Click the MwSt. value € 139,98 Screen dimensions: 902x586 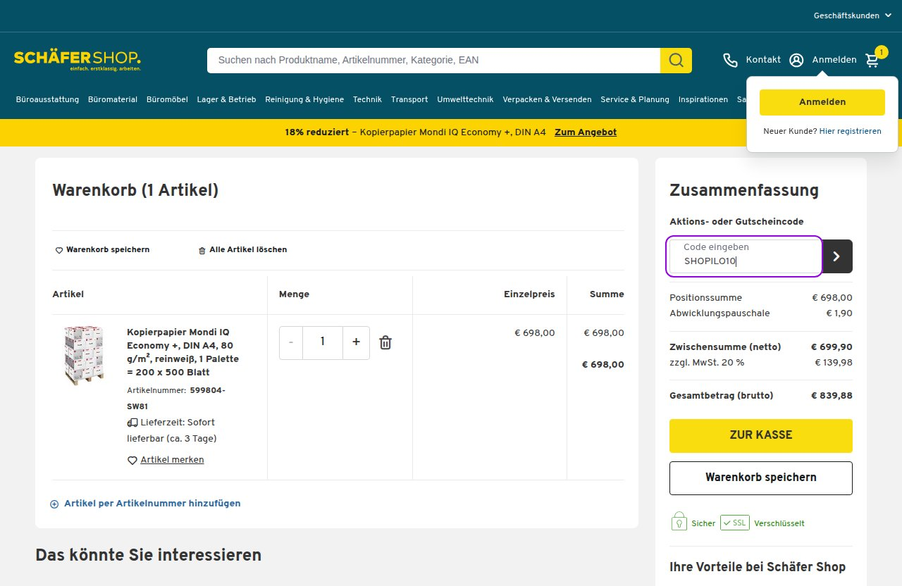pyautogui.click(x=834, y=363)
